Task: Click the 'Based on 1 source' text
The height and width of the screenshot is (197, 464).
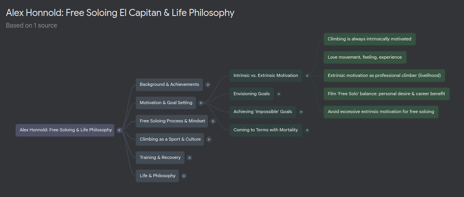Action: coord(32,26)
